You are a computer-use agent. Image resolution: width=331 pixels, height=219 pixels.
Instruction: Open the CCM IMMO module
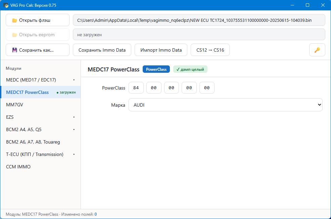[41, 167]
